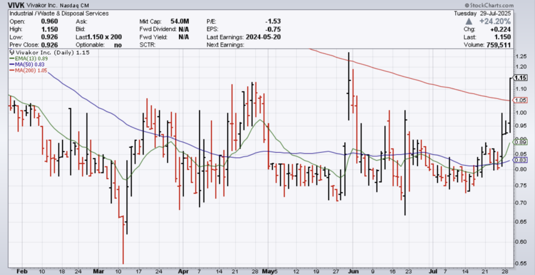Screen dimensions: 535x275
Task: Click the May label on date axis
Action: [267, 271]
